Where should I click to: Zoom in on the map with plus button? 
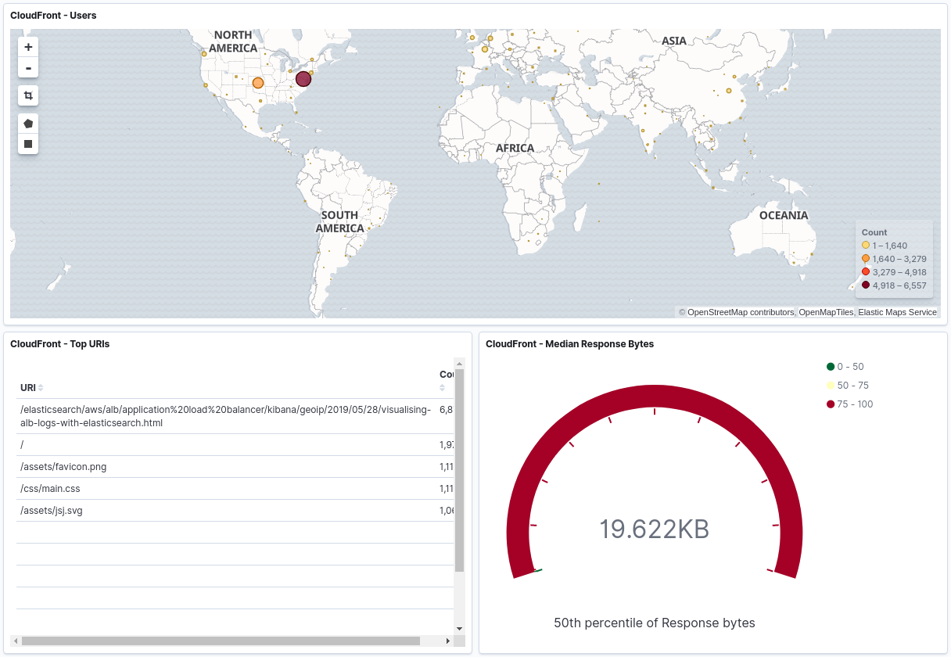point(28,47)
